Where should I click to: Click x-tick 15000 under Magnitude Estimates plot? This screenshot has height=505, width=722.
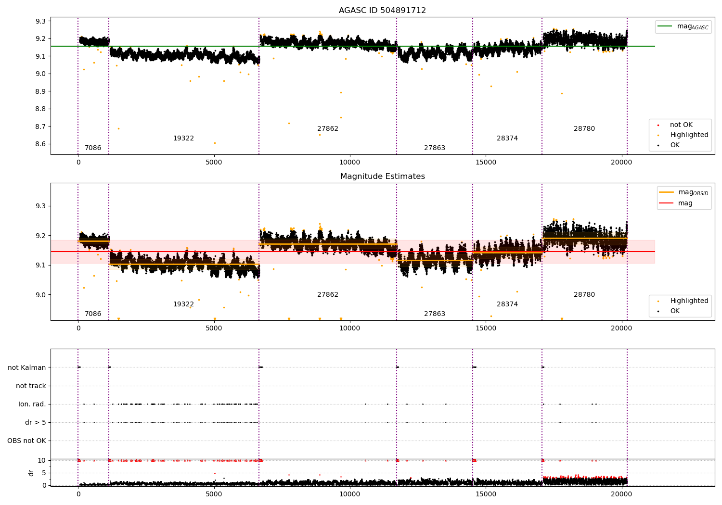pos(486,328)
